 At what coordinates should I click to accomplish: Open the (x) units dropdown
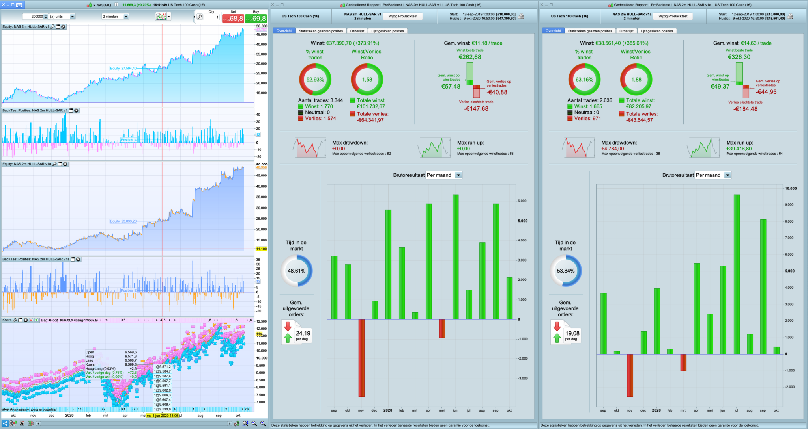pos(72,17)
